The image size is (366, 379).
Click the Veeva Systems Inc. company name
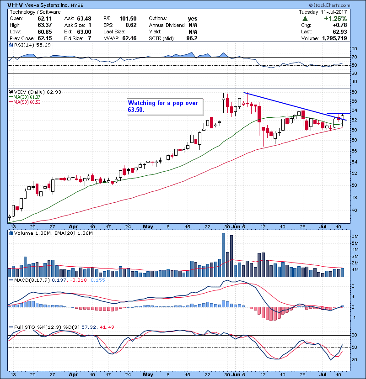[x=47, y=5]
